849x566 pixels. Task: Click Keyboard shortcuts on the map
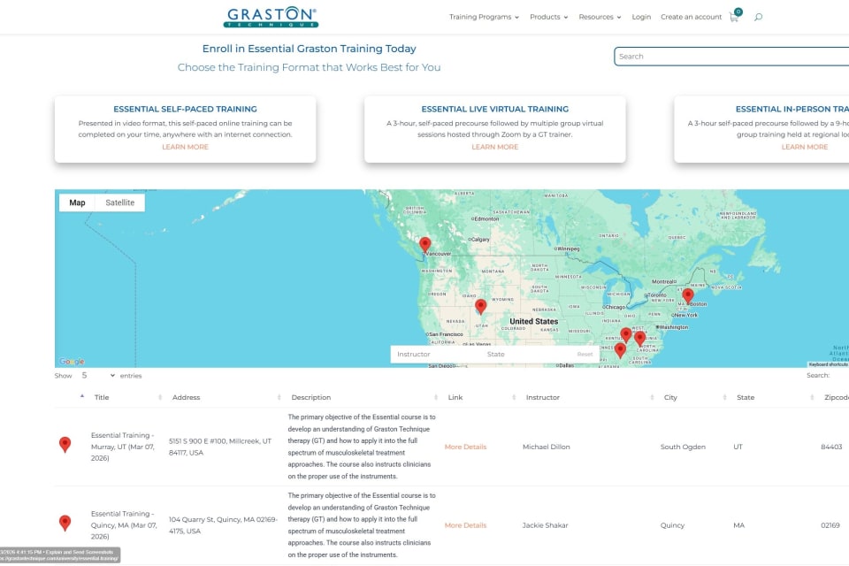(x=828, y=364)
